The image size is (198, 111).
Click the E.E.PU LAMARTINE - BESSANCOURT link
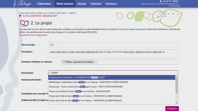click(x=40, y=16)
